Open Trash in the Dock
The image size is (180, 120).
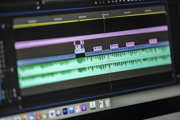(107, 103)
